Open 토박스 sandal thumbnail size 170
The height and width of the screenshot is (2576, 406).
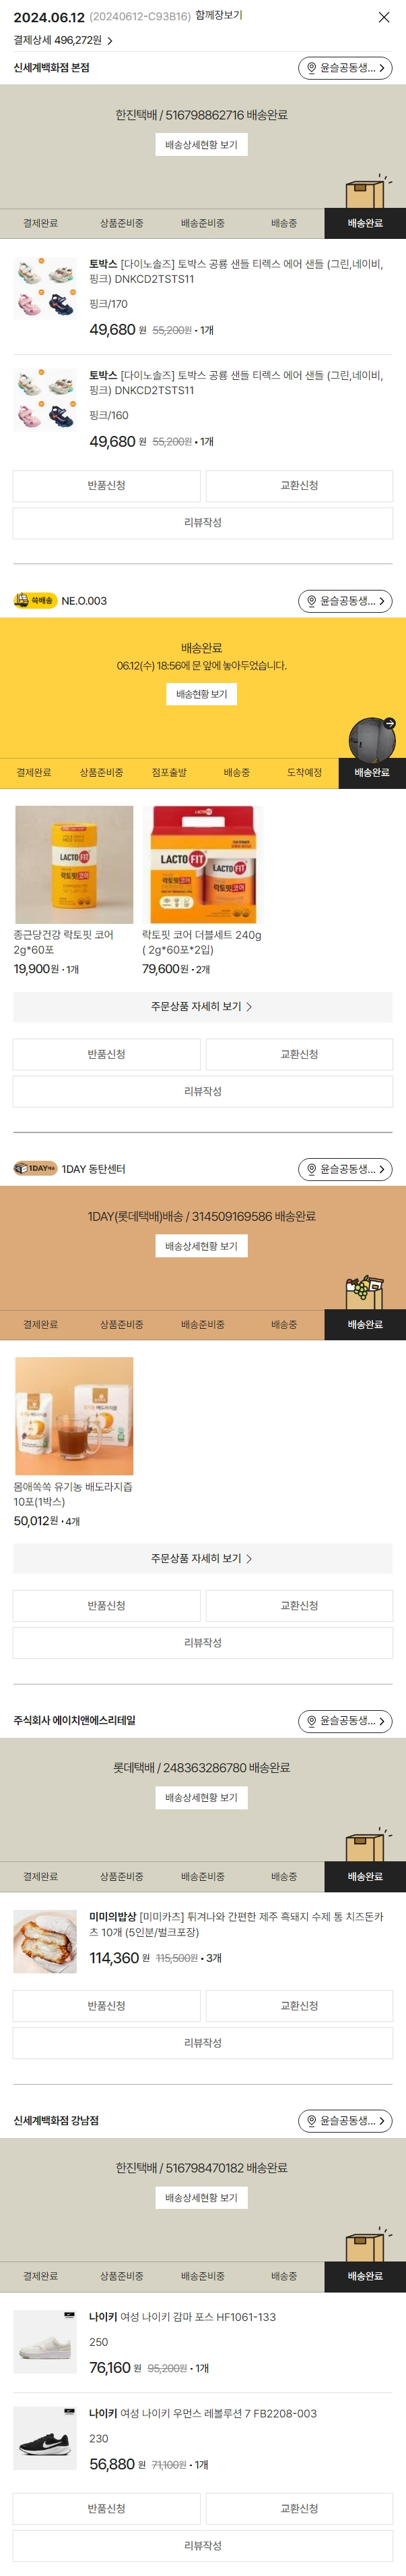tap(45, 288)
